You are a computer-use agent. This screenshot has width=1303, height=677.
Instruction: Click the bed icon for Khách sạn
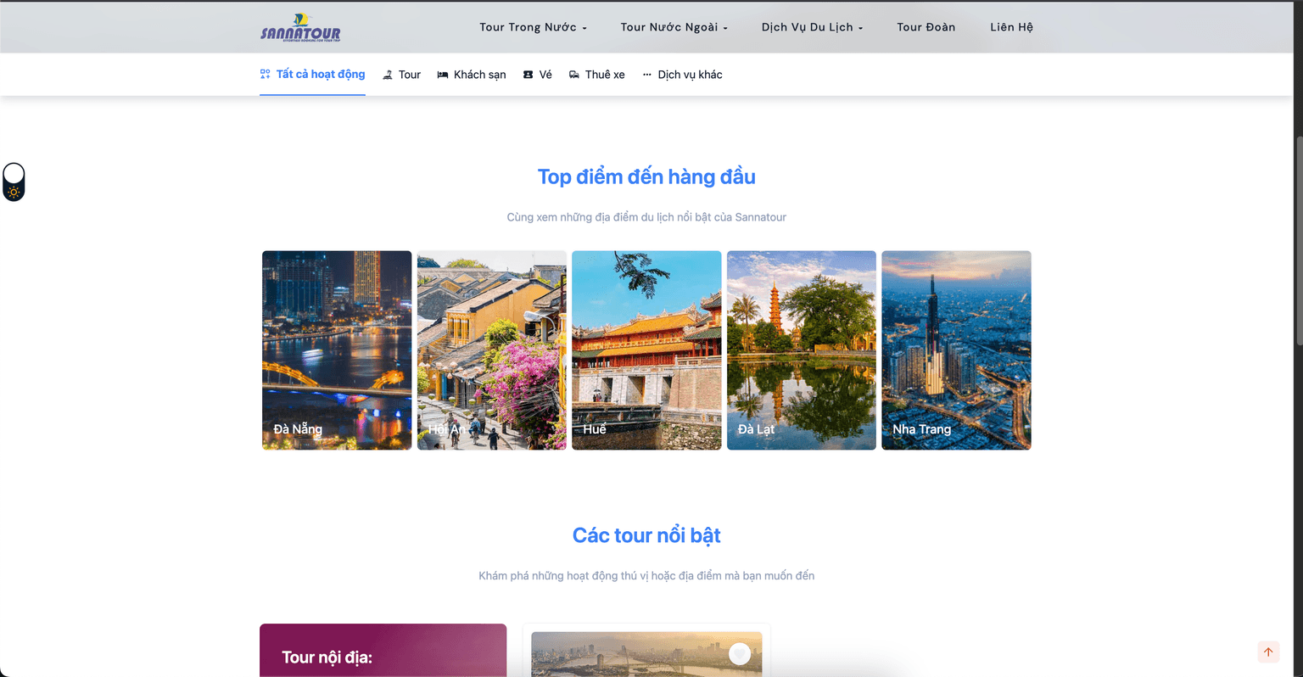[443, 75]
